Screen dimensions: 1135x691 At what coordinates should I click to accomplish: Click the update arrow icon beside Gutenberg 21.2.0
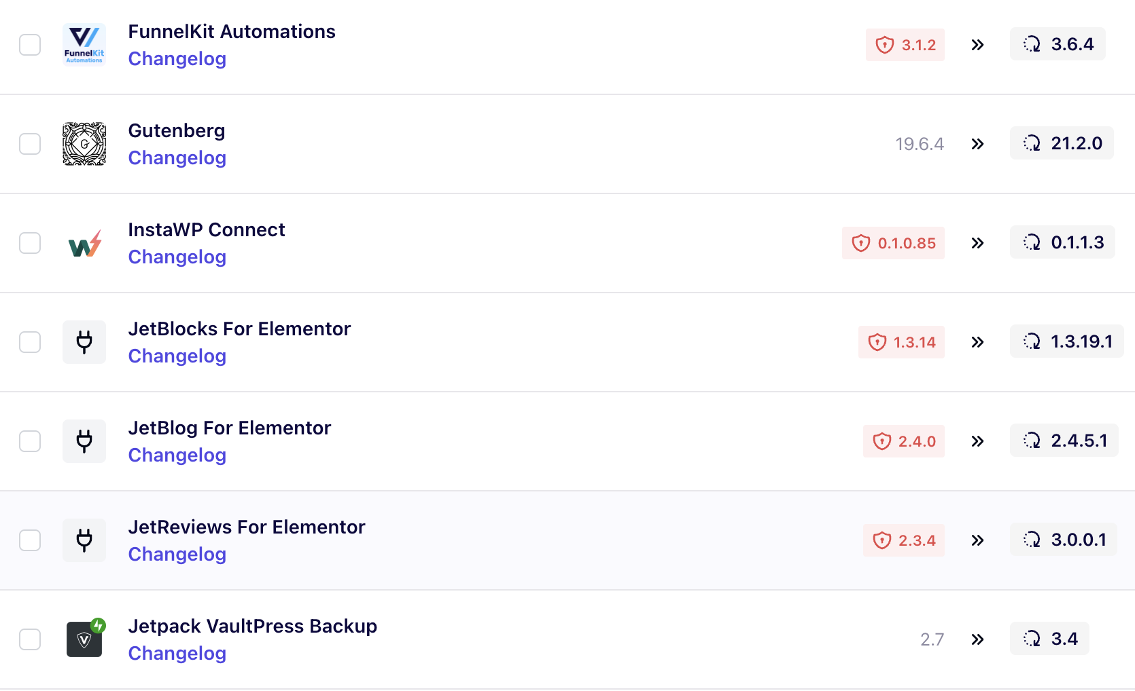(1032, 143)
